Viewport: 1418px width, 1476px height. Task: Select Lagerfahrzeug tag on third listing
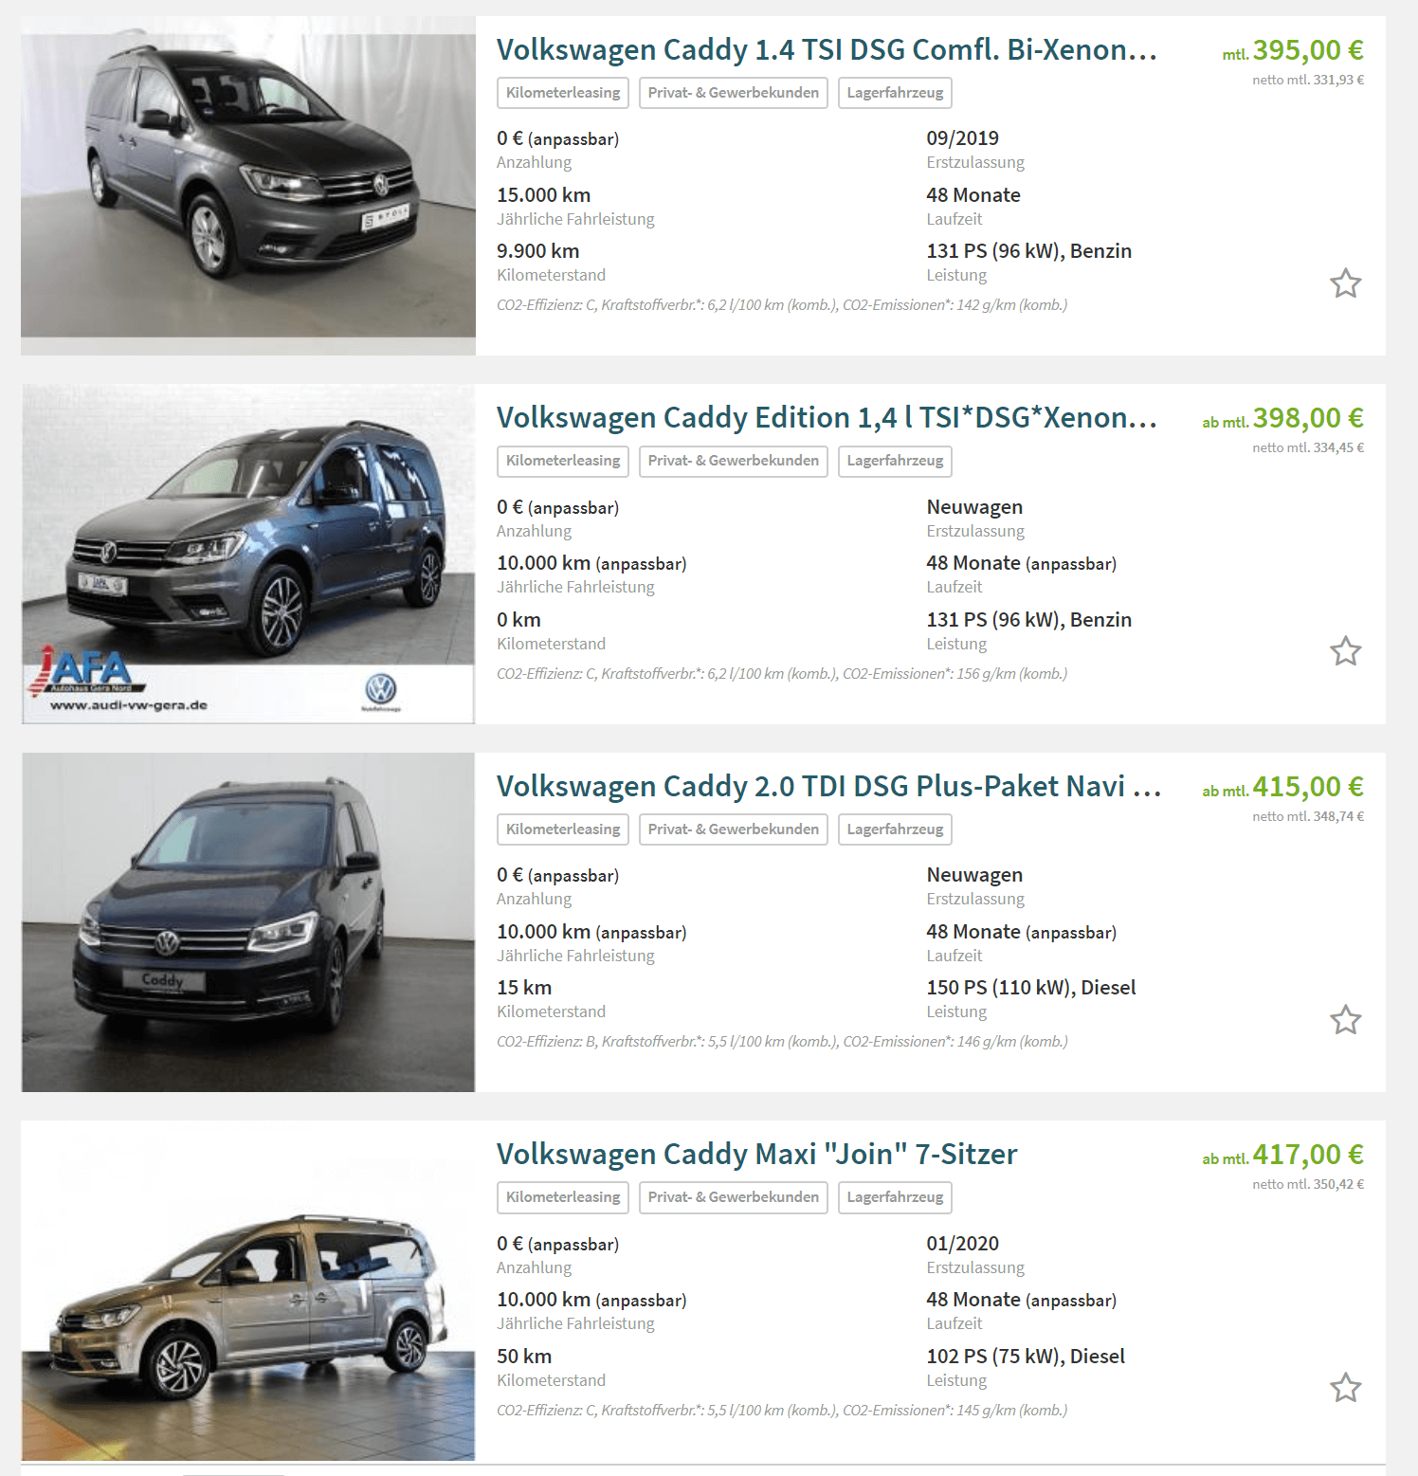(895, 829)
